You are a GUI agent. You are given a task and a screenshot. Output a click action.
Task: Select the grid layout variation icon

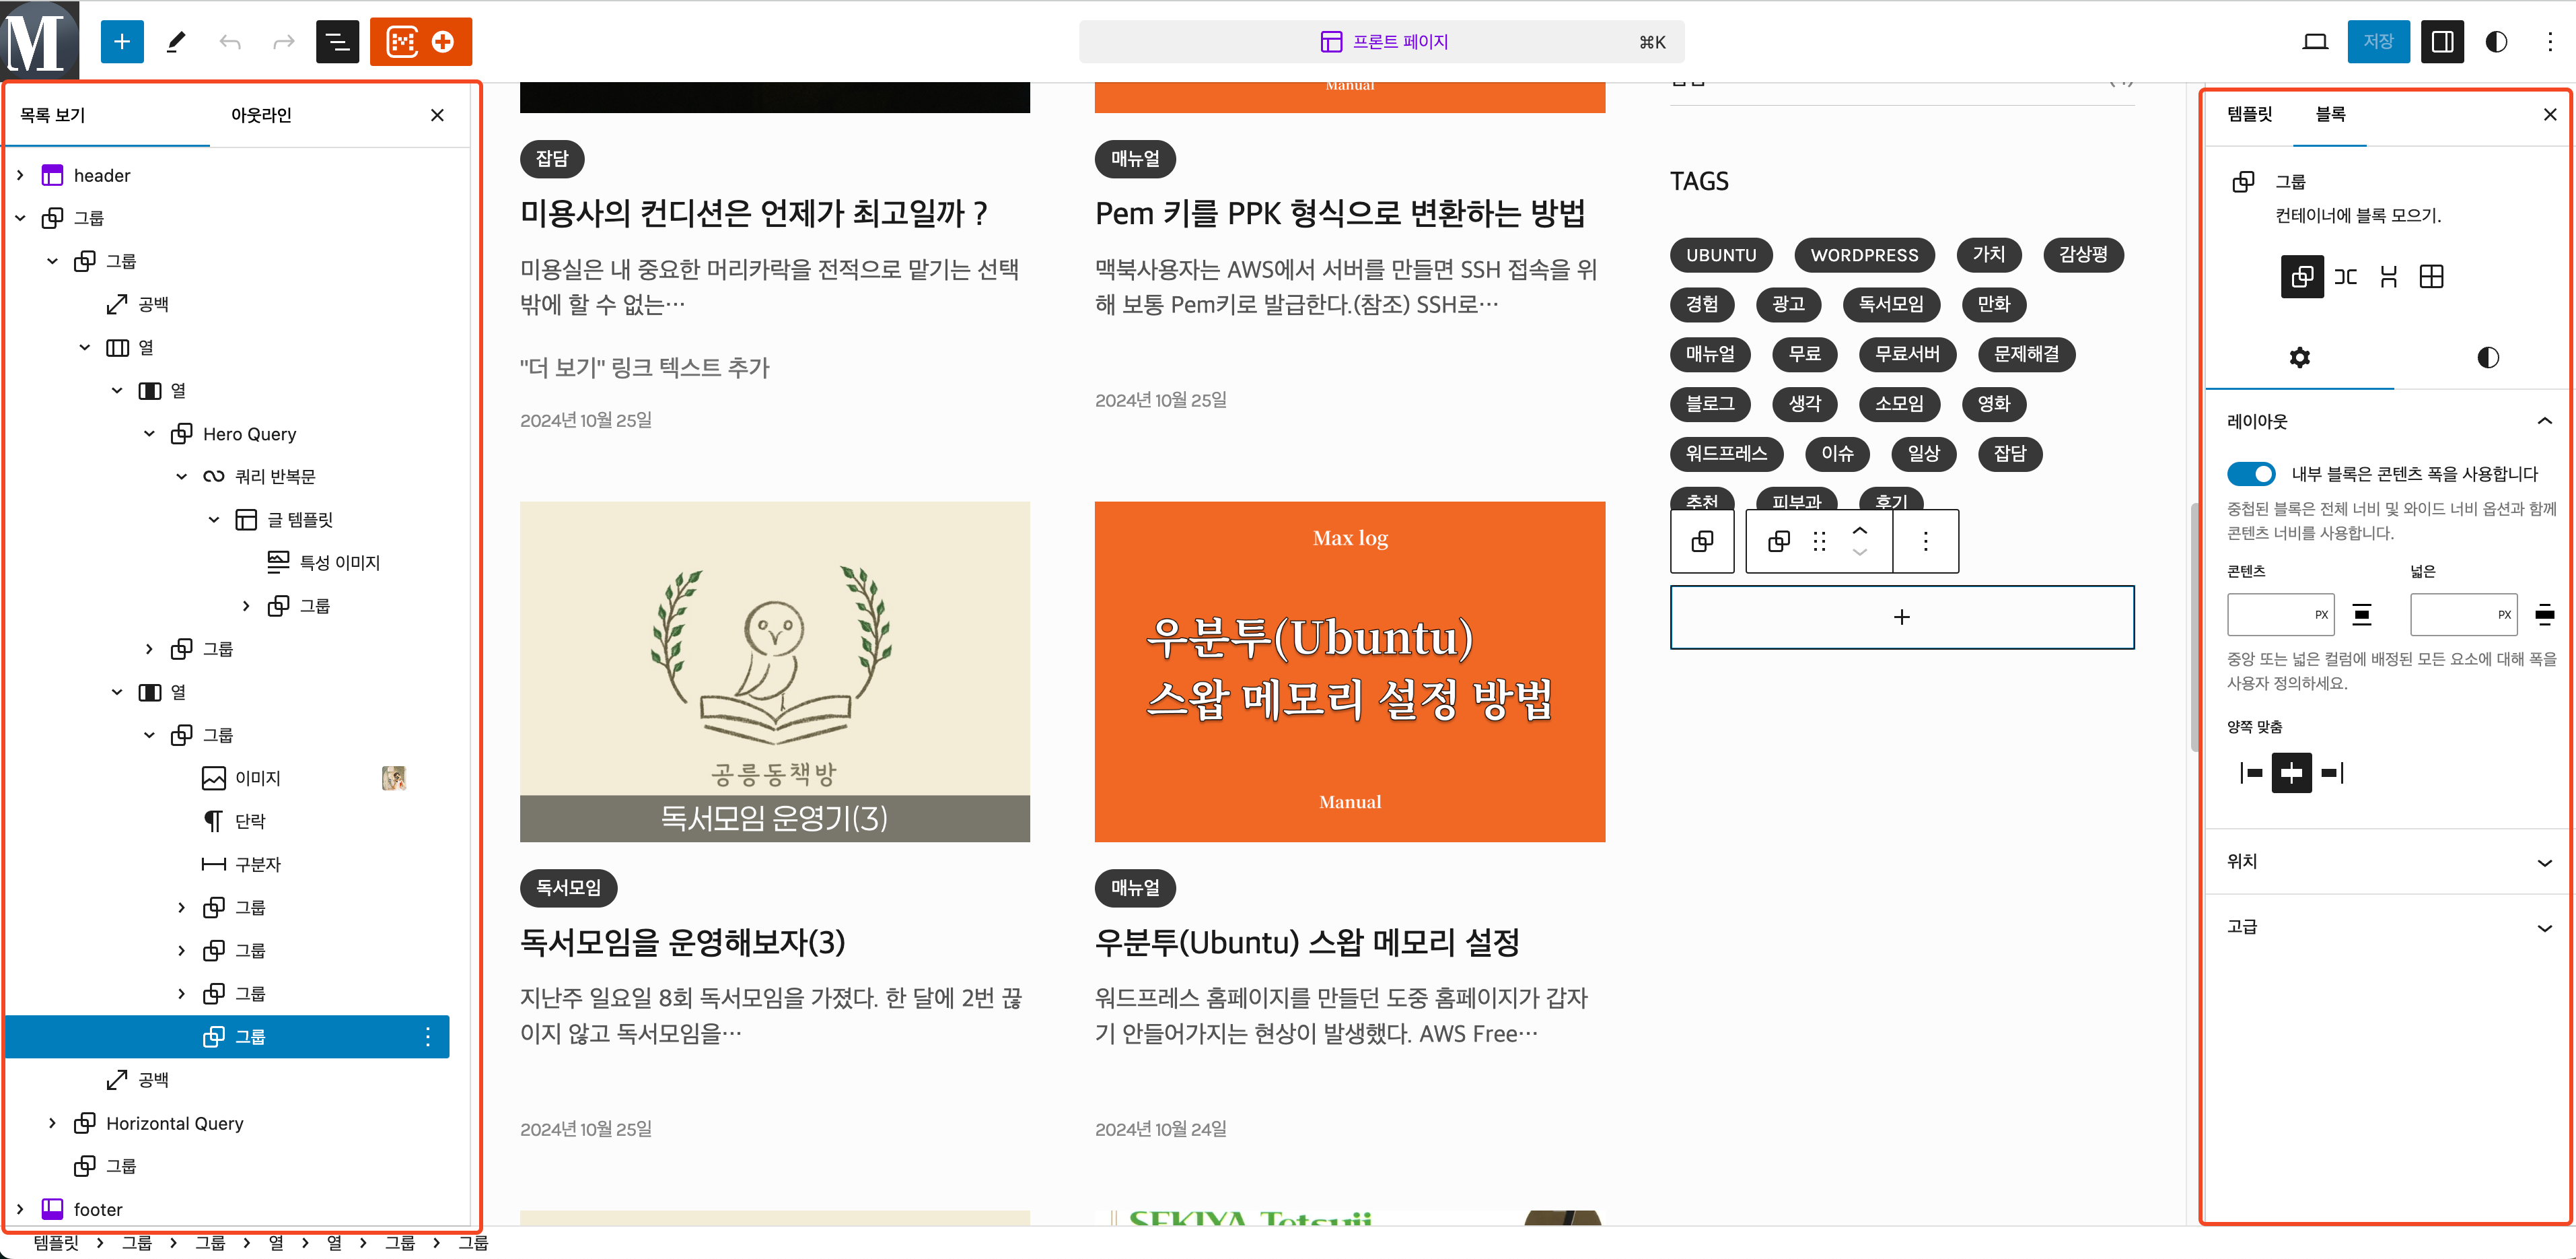(2431, 276)
